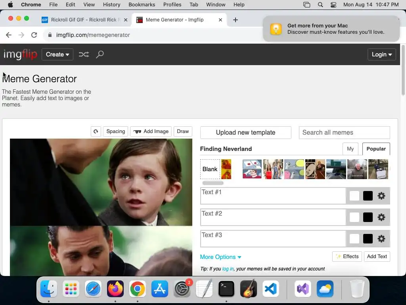Click the imgflip logo

tap(20, 54)
